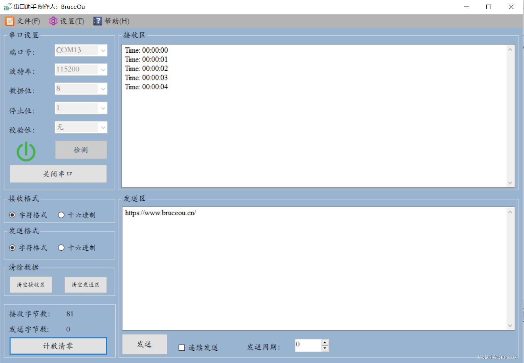Click the orange file icon in menu bar
The width and height of the screenshot is (524, 363).
coord(10,21)
